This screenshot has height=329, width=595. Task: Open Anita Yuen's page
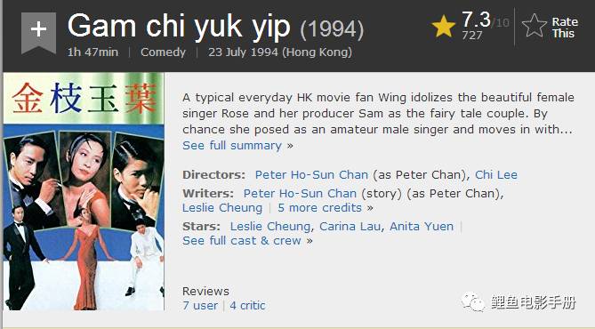point(422,226)
